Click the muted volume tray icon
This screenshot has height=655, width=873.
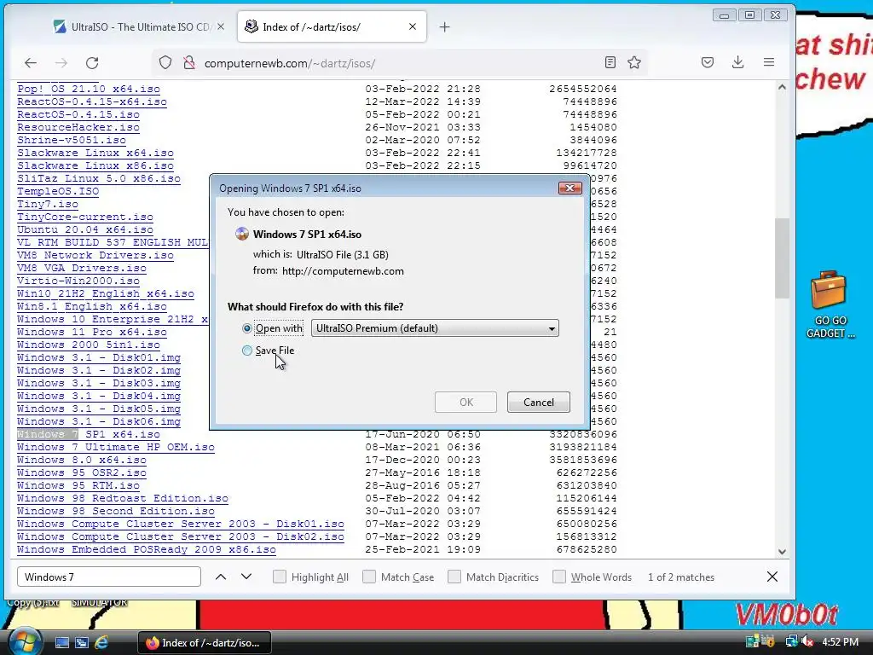(x=807, y=642)
